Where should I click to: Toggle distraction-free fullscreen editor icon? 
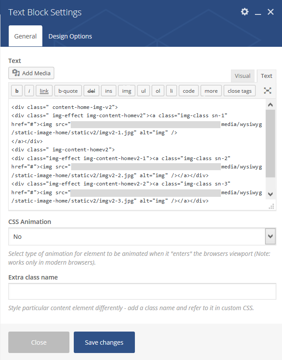(267, 91)
